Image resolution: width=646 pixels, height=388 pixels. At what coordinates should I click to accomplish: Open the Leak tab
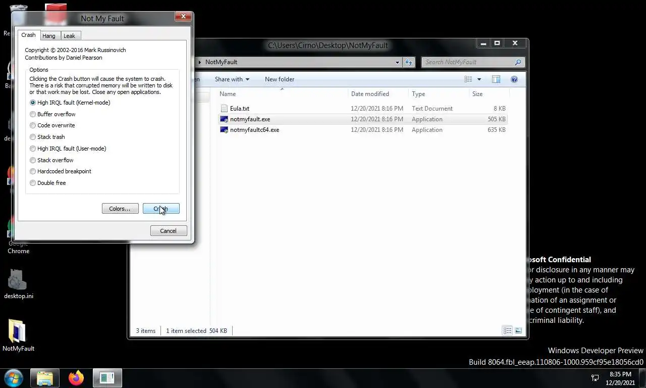[x=70, y=36]
